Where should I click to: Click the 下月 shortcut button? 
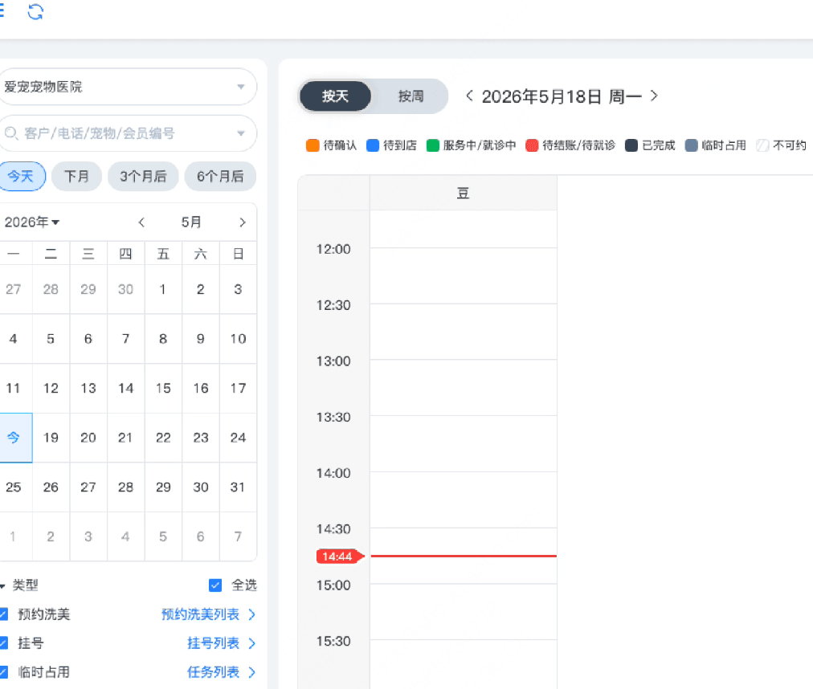tap(77, 177)
